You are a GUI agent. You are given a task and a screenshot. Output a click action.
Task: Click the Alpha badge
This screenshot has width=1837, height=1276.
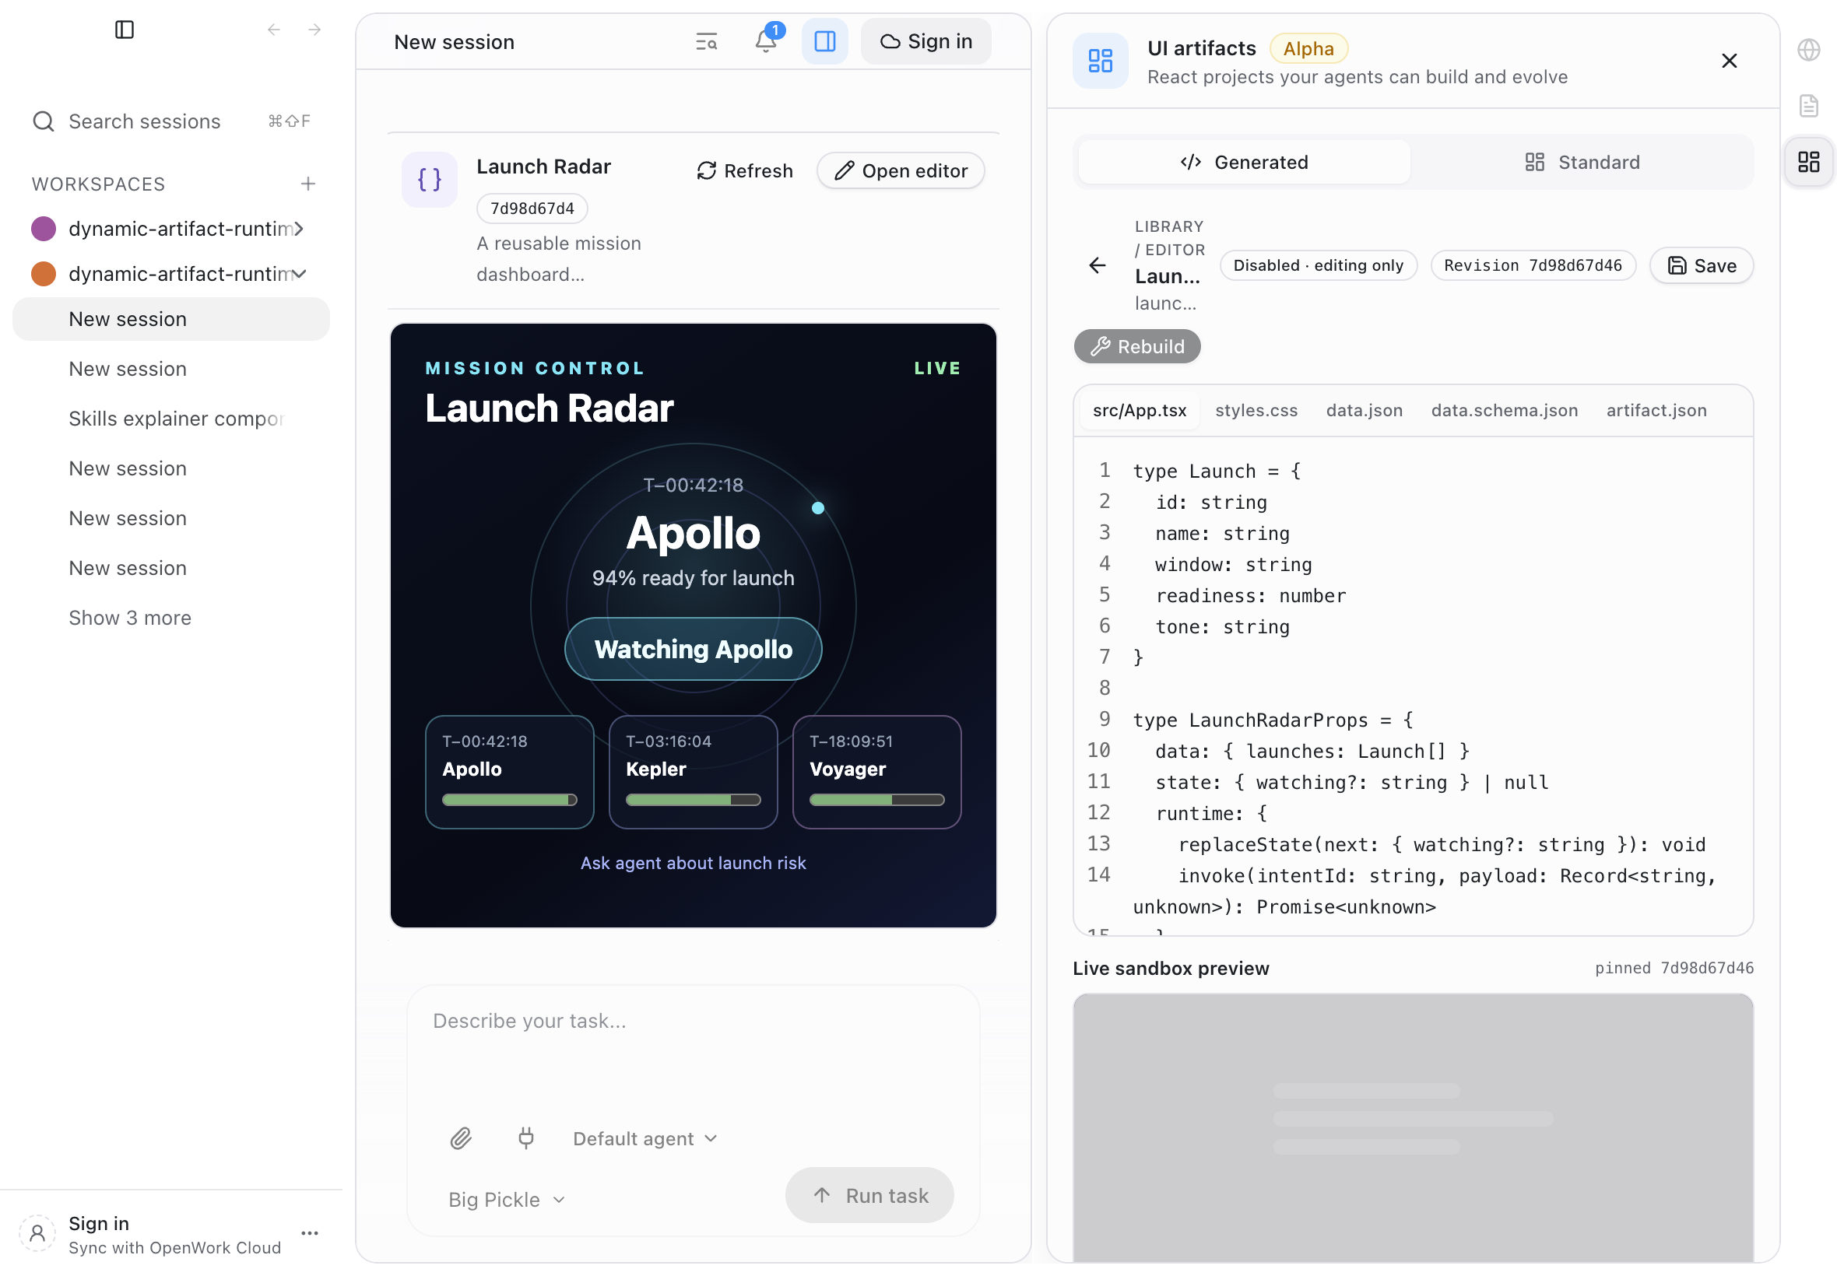[1308, 49]
